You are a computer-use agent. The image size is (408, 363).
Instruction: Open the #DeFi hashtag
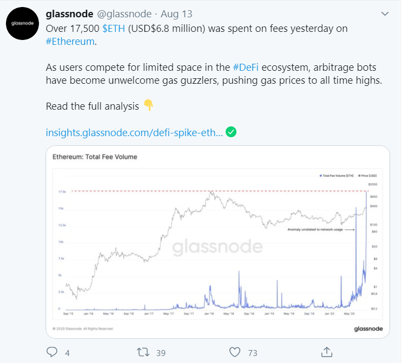(x=247, y=67)
